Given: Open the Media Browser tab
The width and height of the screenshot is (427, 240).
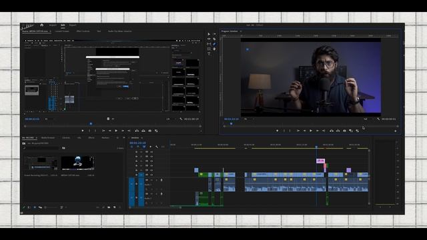Looking at the screenshot, I should [48, 138].
